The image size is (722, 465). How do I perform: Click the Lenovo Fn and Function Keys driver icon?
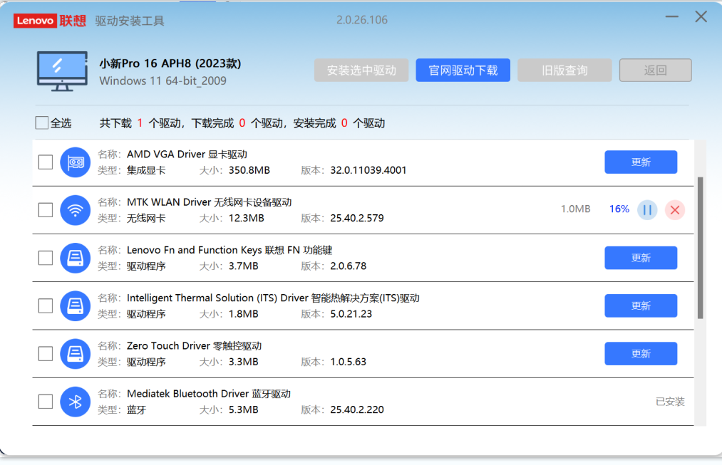[x=75, y=258]
